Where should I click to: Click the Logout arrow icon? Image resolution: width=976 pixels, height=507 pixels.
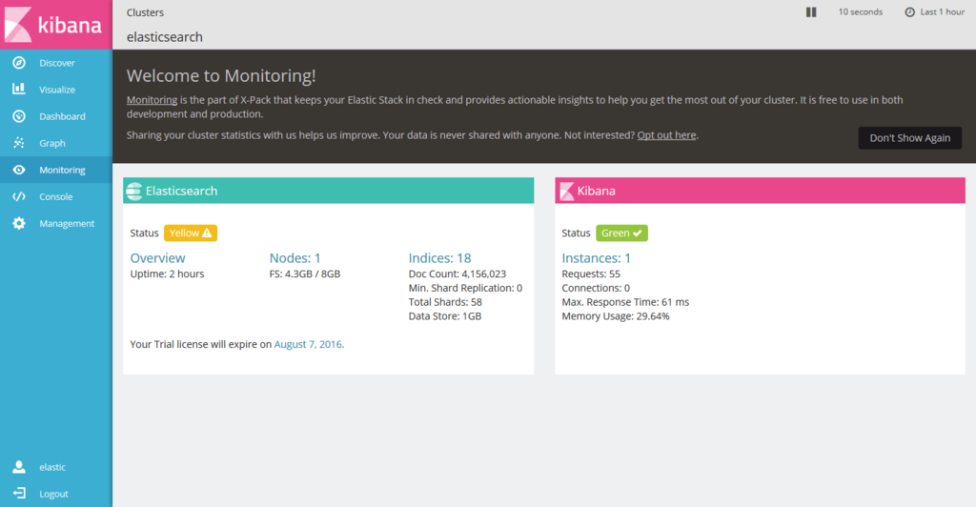point(19,494)
